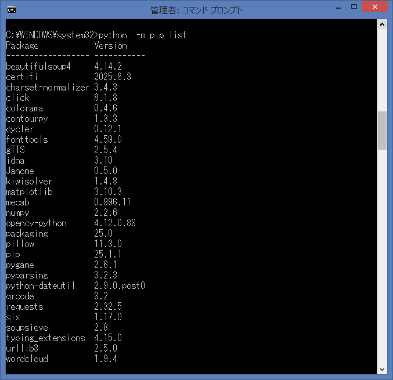Click the numpy version number 2.2.6
Screen dimensions: 393x380
click(106, 213)
